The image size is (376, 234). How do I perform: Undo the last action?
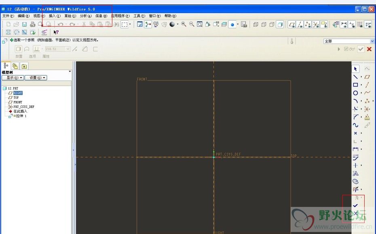click(60, 24)
